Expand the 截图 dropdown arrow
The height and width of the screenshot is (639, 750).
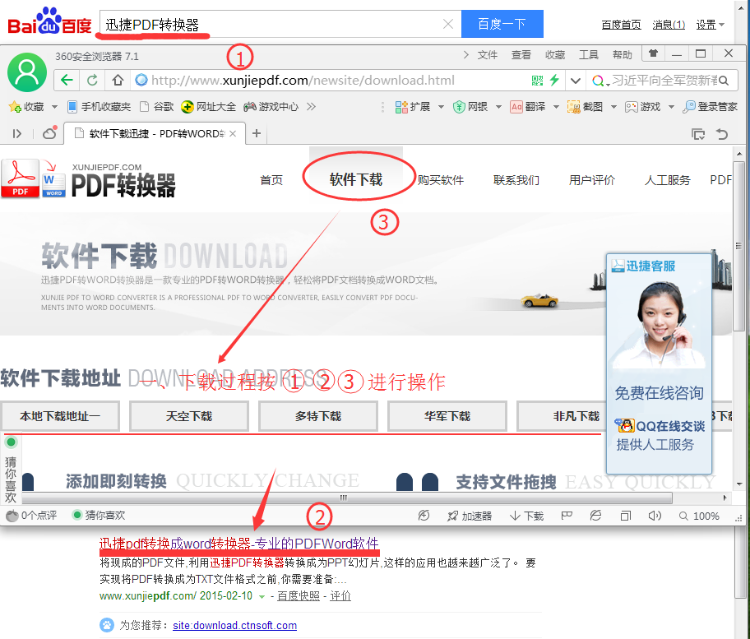point(613,107)
